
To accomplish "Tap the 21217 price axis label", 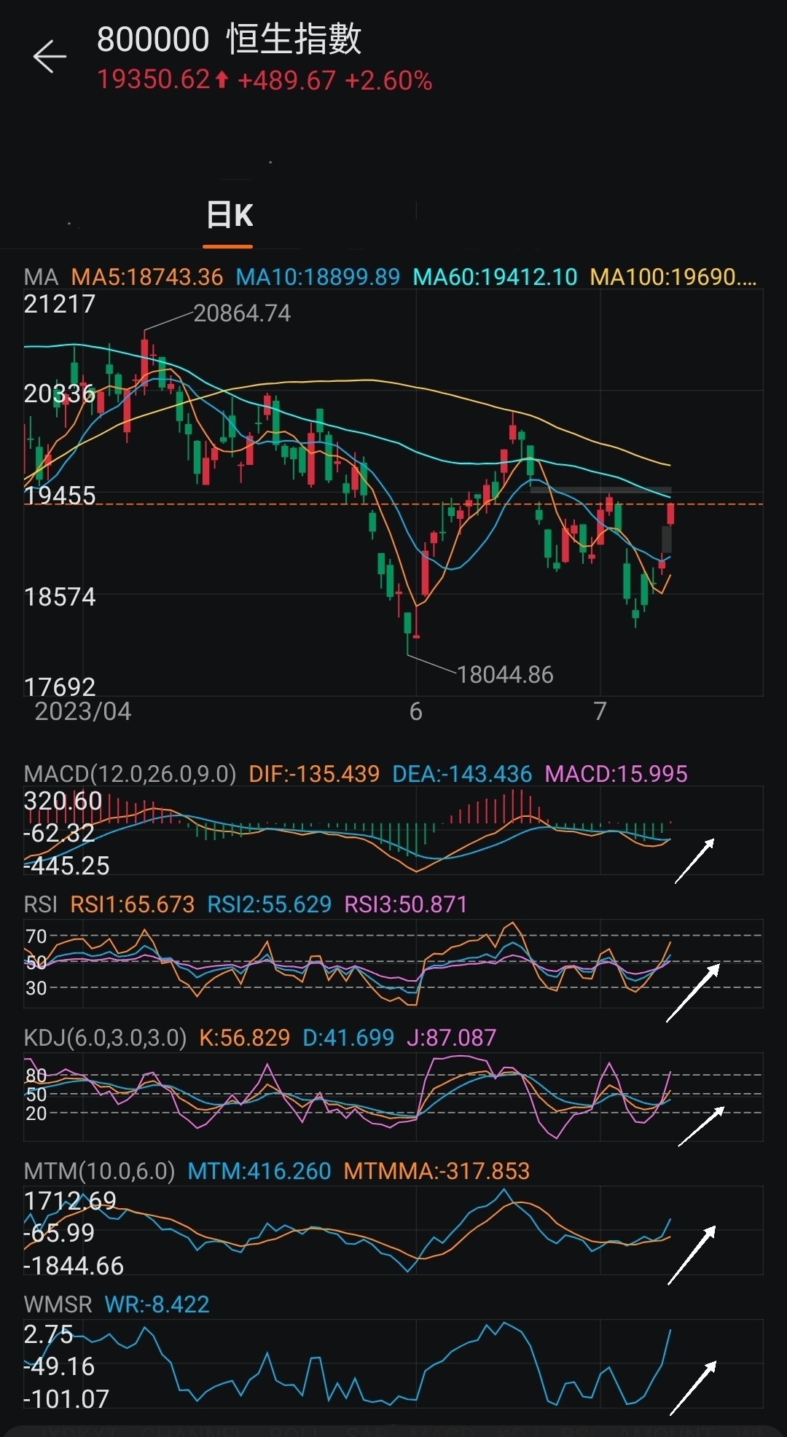I will [x=60, y=304].
